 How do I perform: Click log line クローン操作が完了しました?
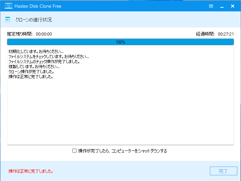point(31,72)
